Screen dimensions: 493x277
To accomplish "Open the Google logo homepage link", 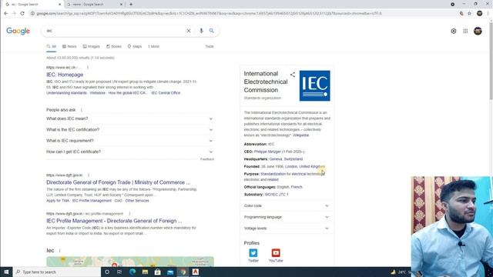I will (x=18, y=31).
